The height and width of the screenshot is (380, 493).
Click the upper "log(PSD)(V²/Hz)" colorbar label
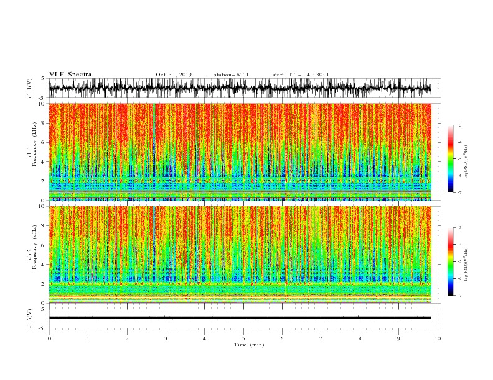tap(466, 162)
